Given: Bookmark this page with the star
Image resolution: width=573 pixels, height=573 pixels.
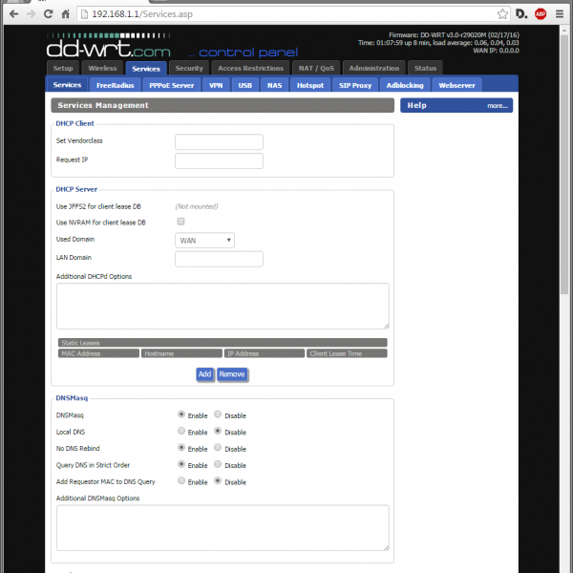Looking at the screenshot, I should point(503,14).
